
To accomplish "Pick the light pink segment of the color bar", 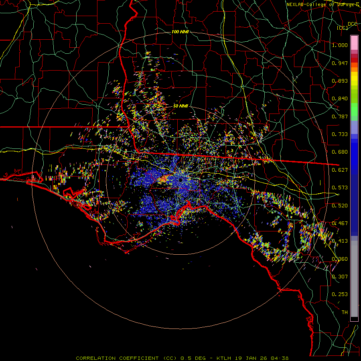I will coord(354,43).
